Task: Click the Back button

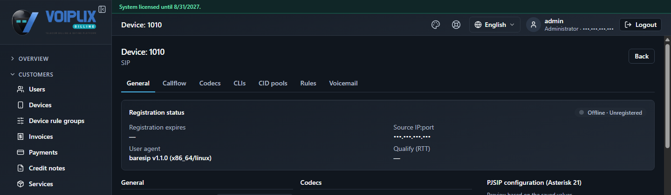Action: [x=642, y=56]
